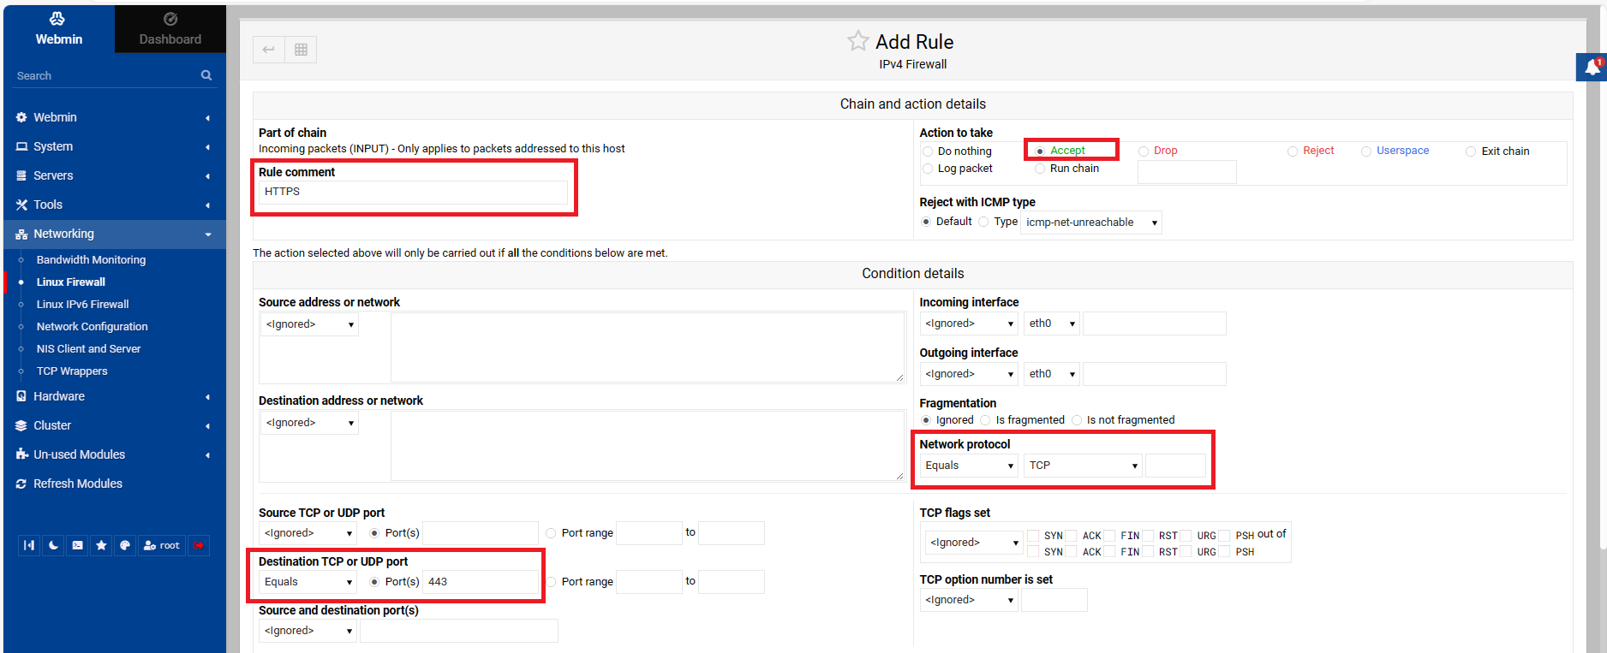Toggle night mode with the moon icon
The height and width of the screenshot is (653, 1607).
pos(53,545)
